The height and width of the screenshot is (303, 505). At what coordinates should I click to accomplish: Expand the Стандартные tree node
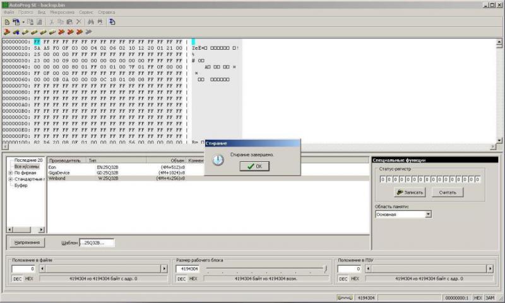click(x=10, y=179)
